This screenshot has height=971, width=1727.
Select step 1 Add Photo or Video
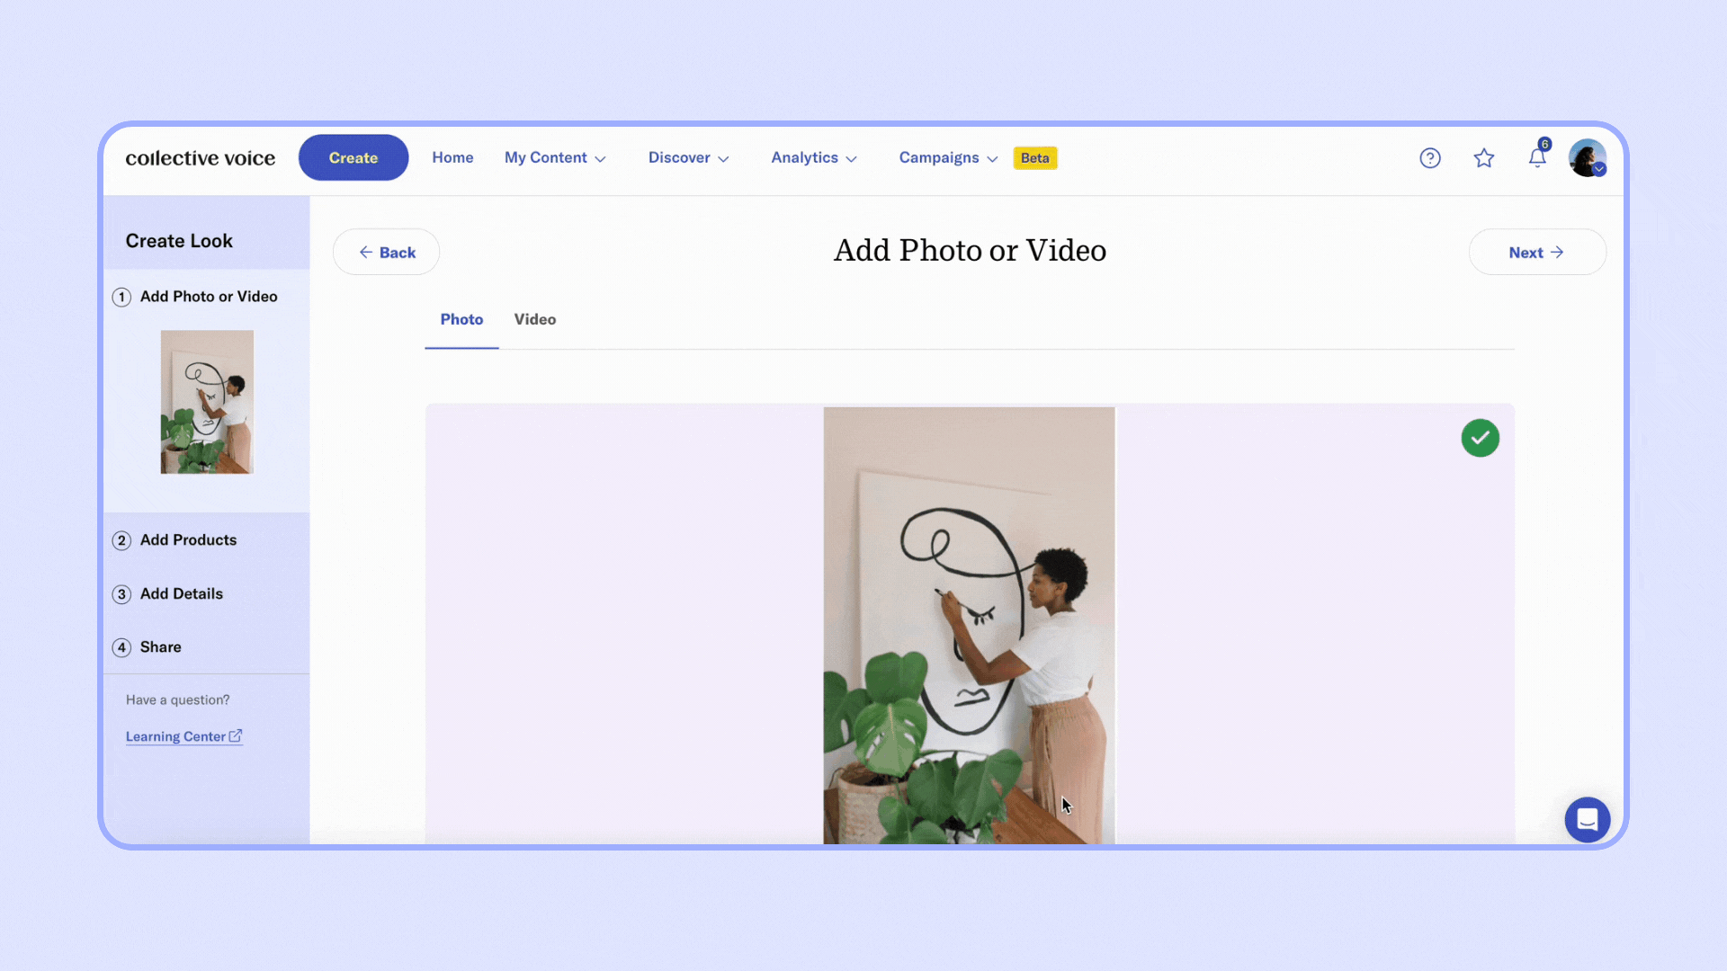coord(195,297)
